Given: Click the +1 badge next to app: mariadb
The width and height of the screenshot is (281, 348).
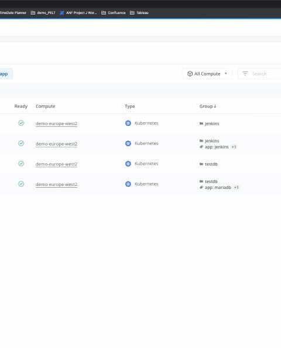Looking at the screenshot, I should pyautogui.click(x=237, y=188).
